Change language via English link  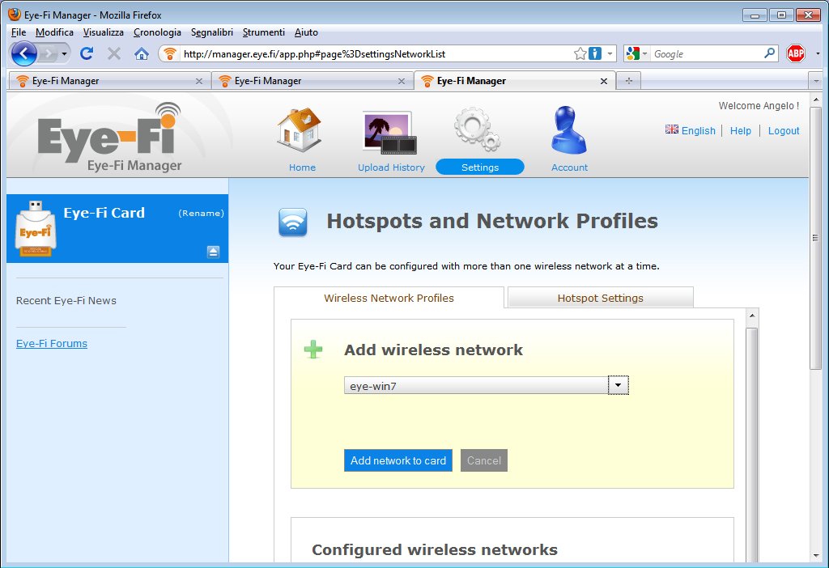698,130
